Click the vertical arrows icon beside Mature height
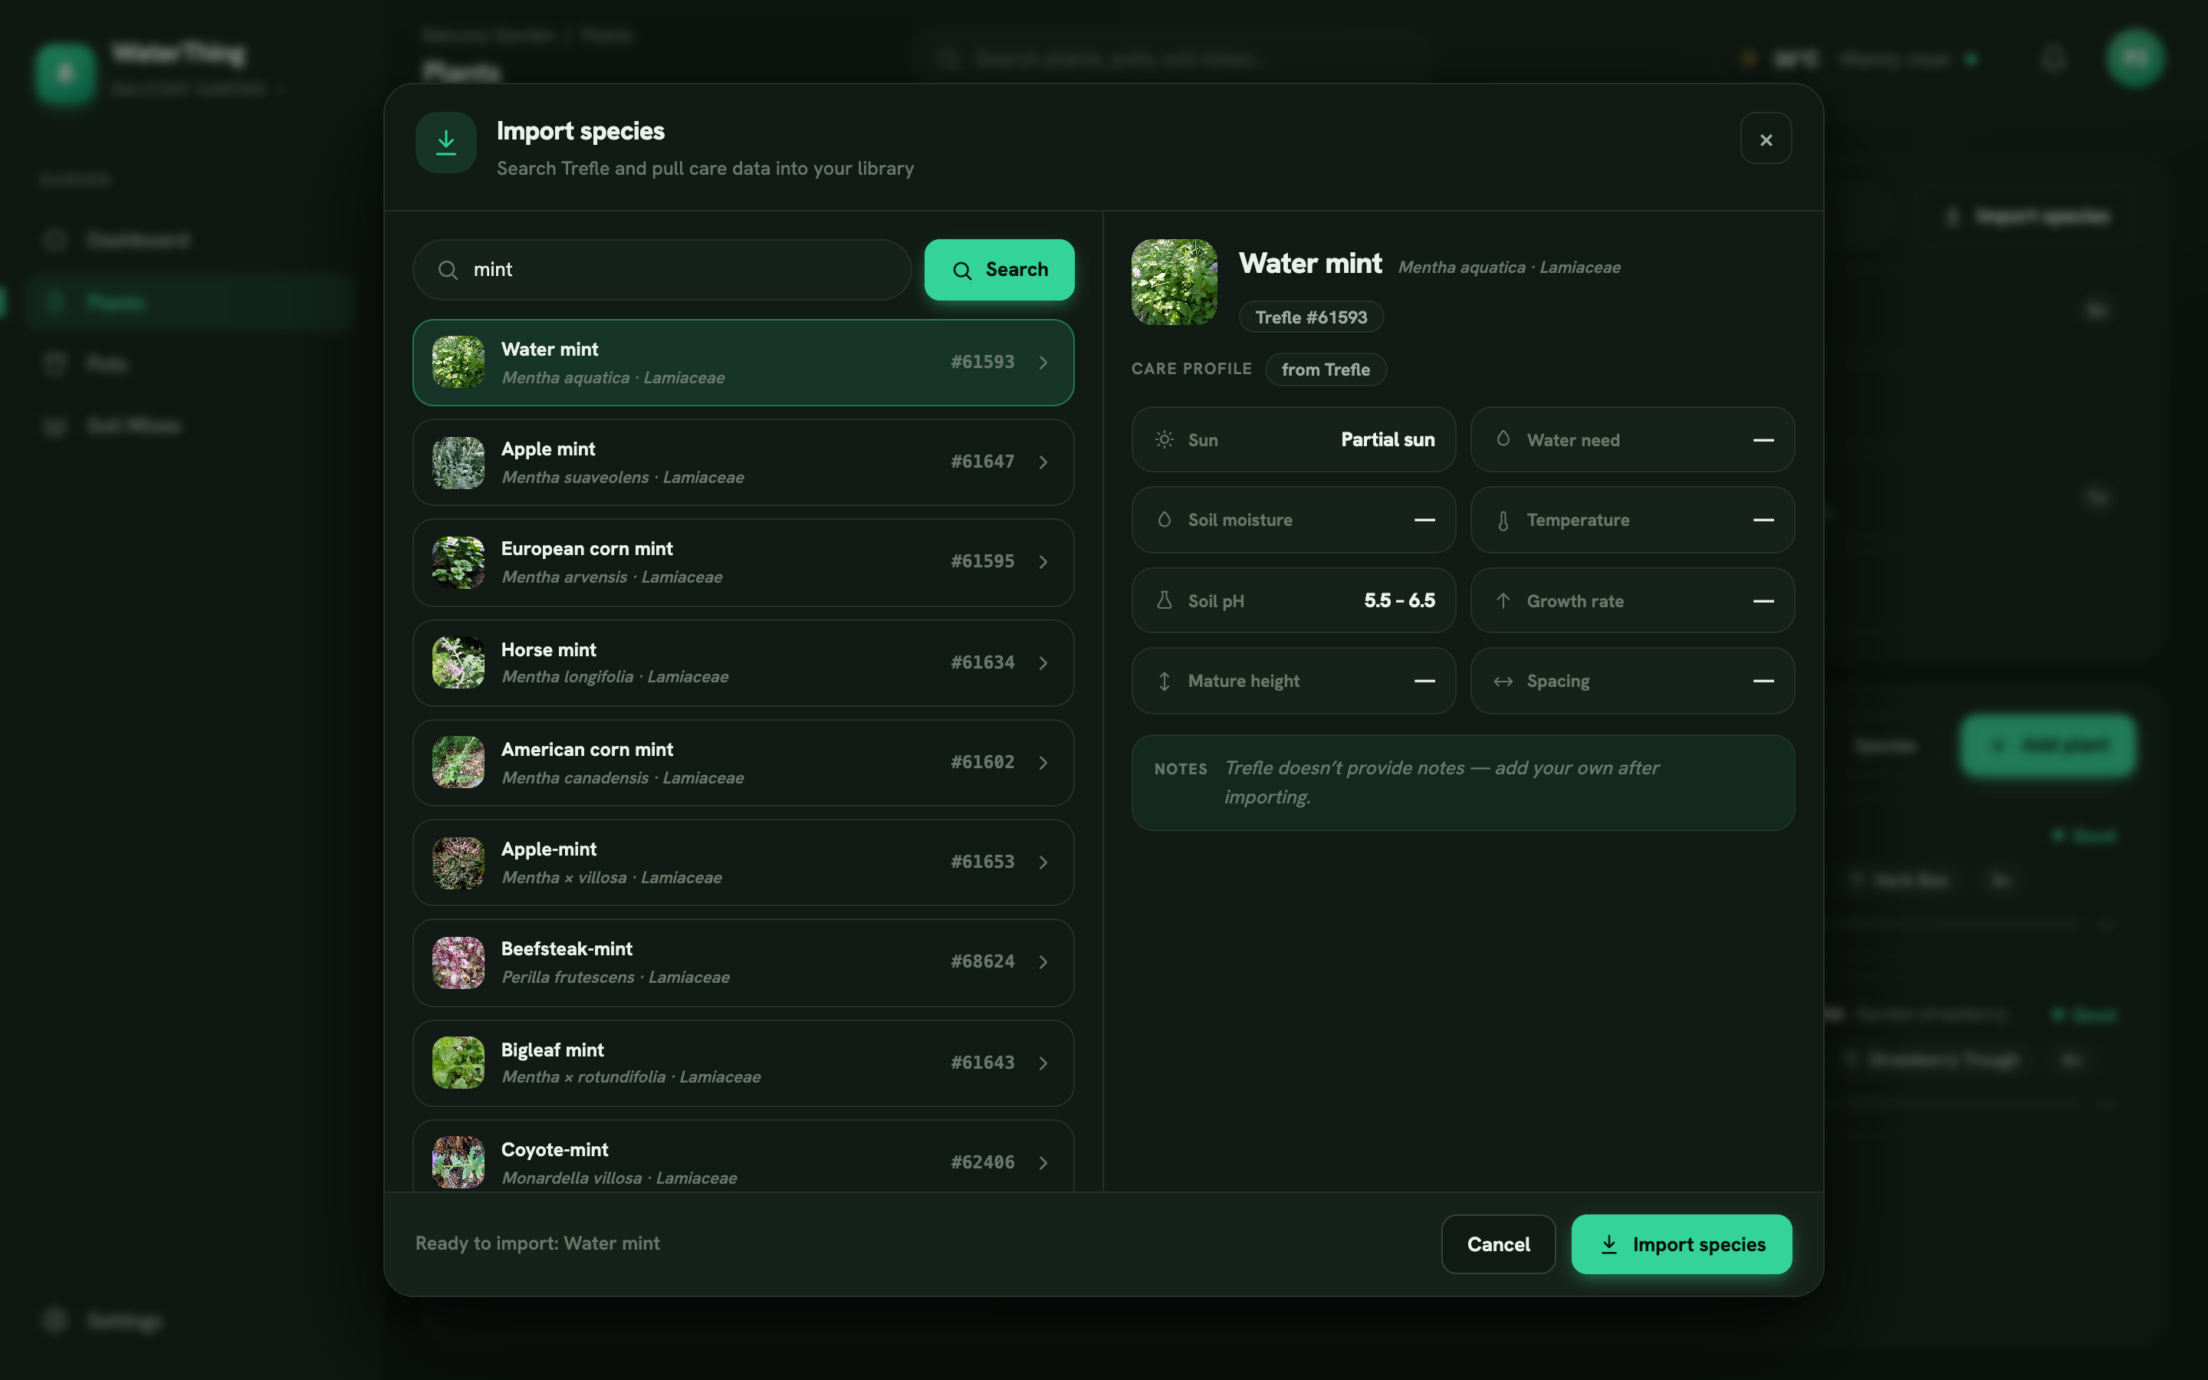 click(x=1165, y=681)
